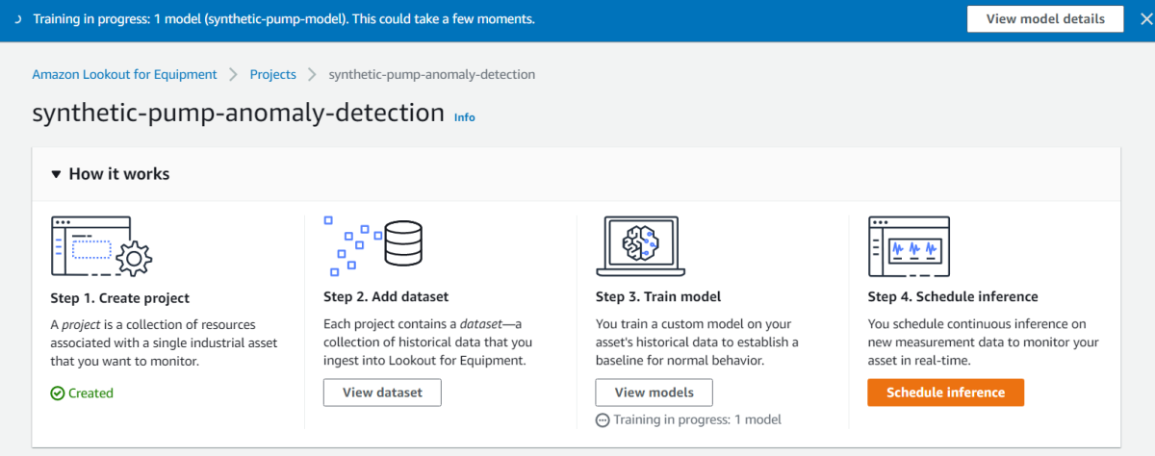Click the Train model brain illustration
This screenshot has height=456, width=1155.
click(642, 244)
